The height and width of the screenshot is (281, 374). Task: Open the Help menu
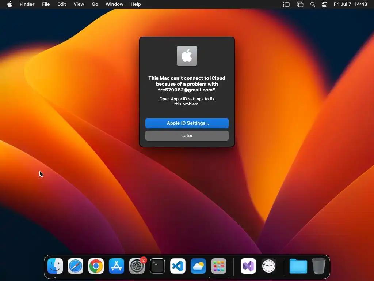pos(136,4)
